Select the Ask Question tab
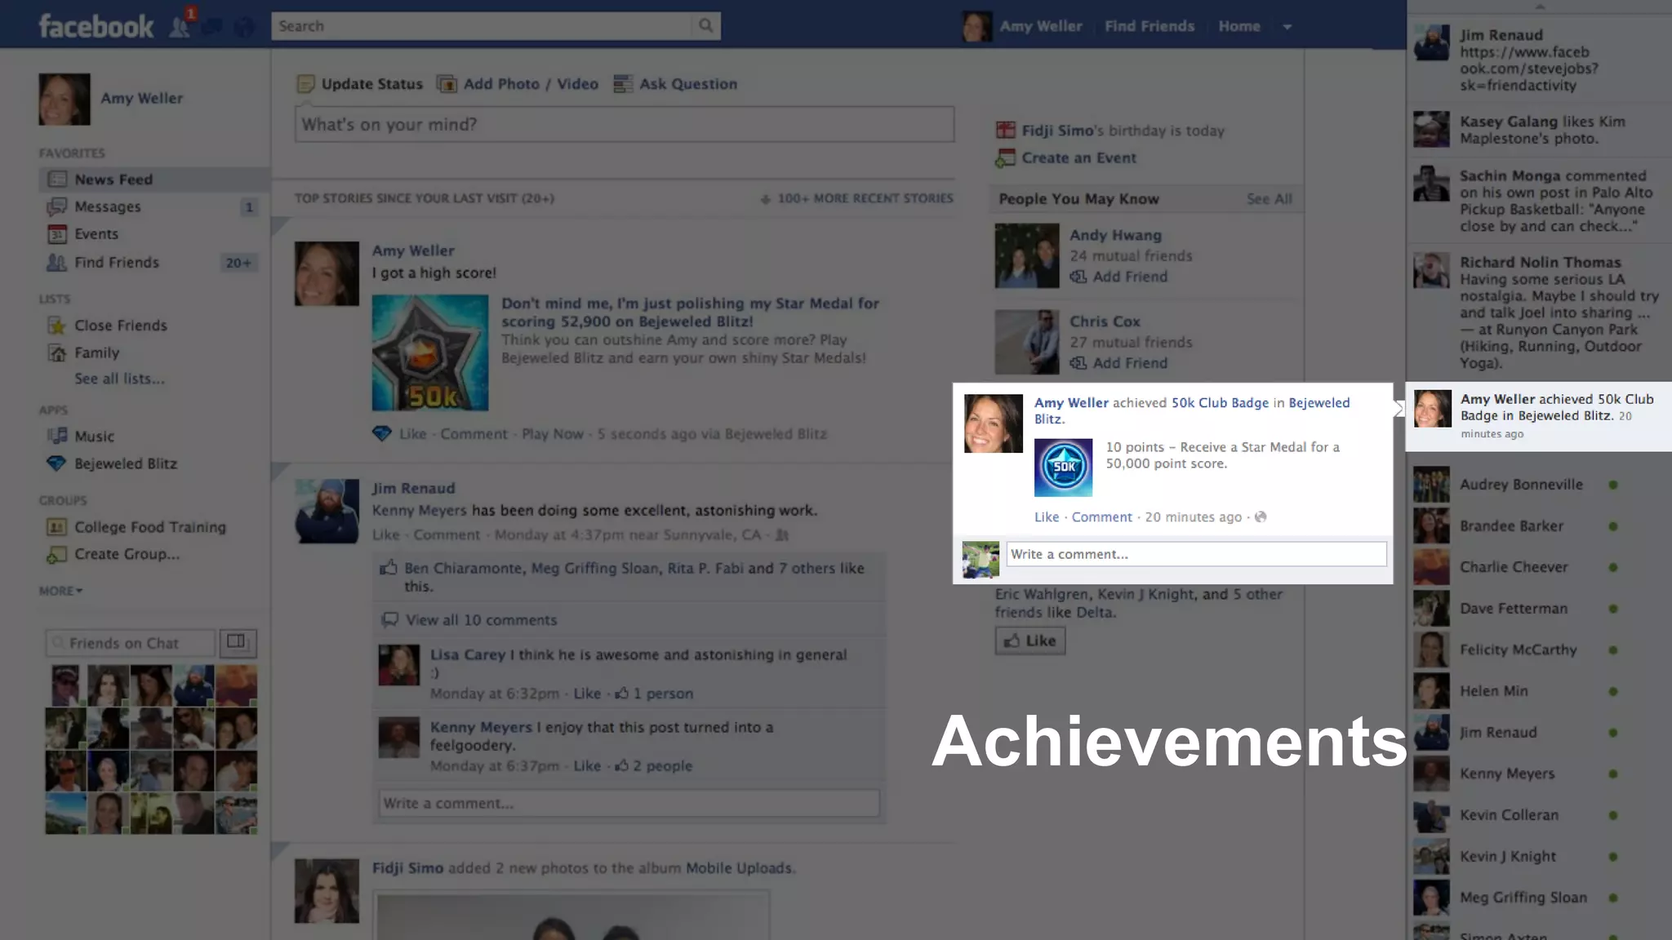The image size is (1672, 940). click(x=675, y=84)
